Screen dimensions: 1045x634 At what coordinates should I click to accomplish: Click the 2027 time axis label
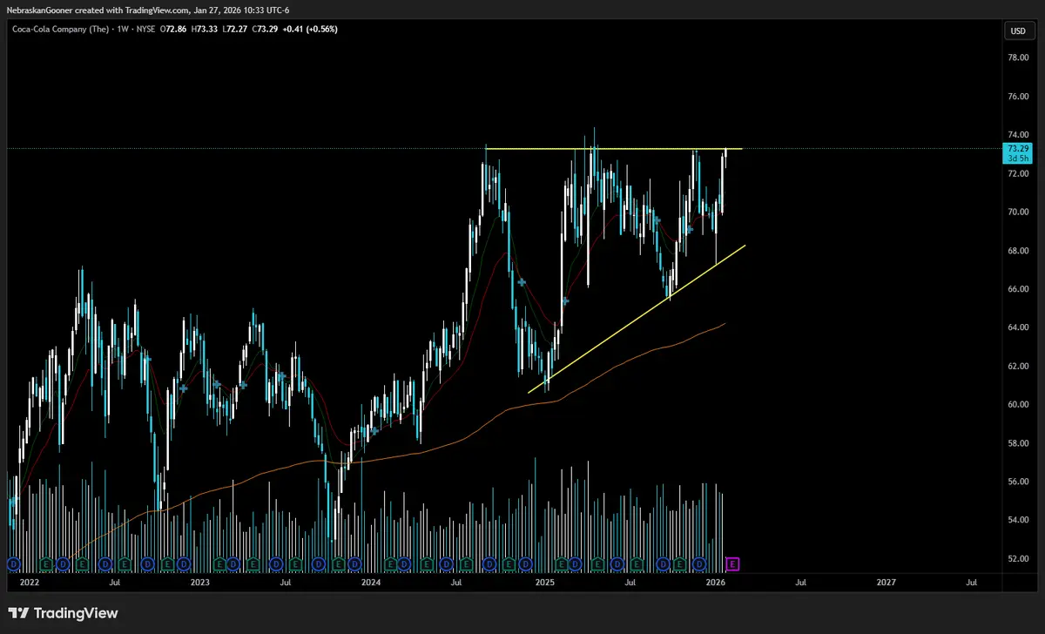[887, 581]
